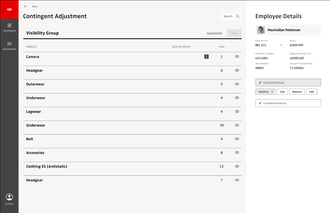This screenshot has width=330, height=213.
Task: Click the SBB logo in the corner
Action: coord(9,9)
